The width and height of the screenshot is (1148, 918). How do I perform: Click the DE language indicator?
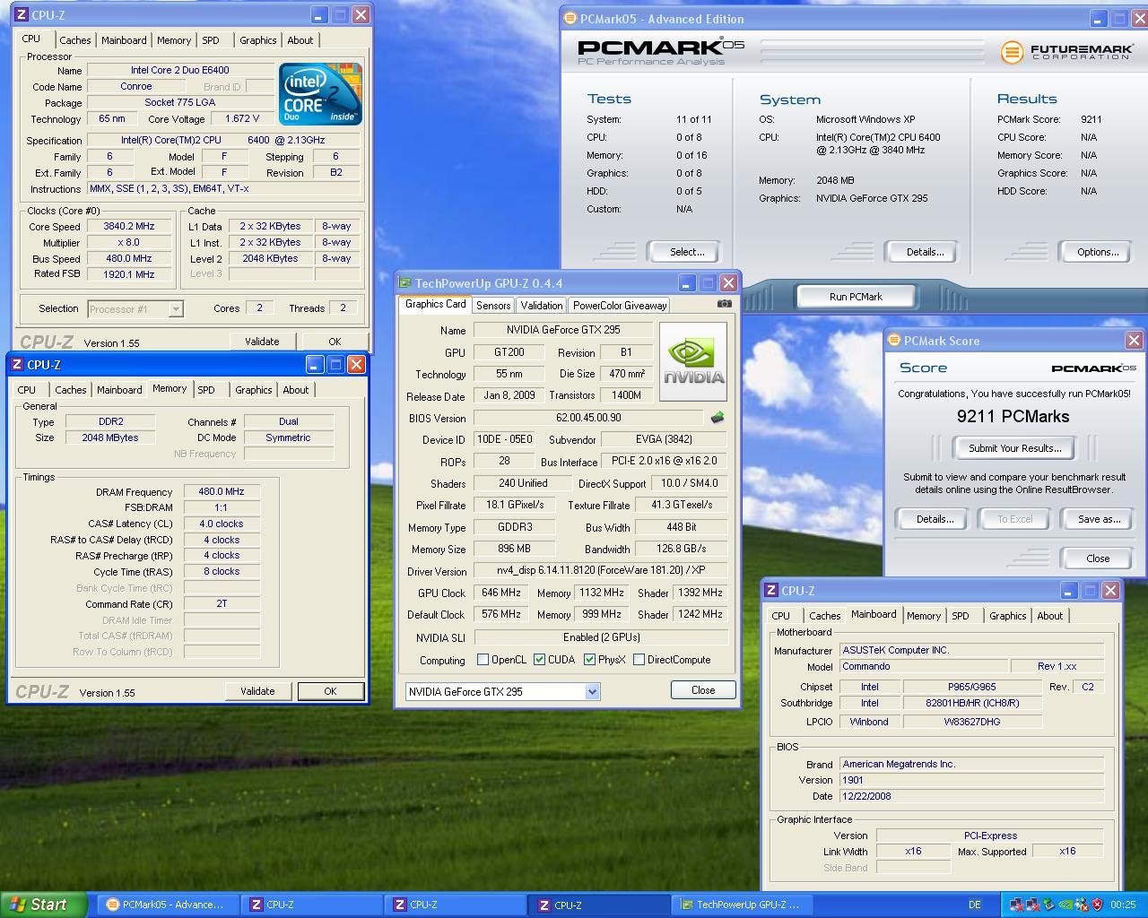click(x=975, y=905)
